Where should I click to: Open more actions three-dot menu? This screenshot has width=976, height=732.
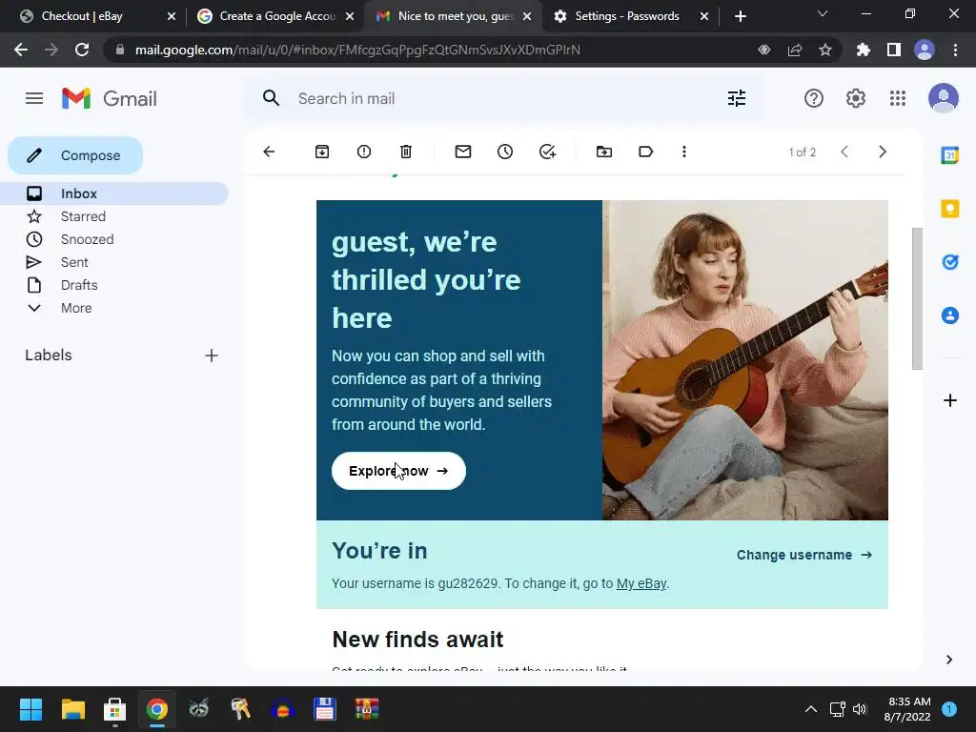[x=684, y=152]
